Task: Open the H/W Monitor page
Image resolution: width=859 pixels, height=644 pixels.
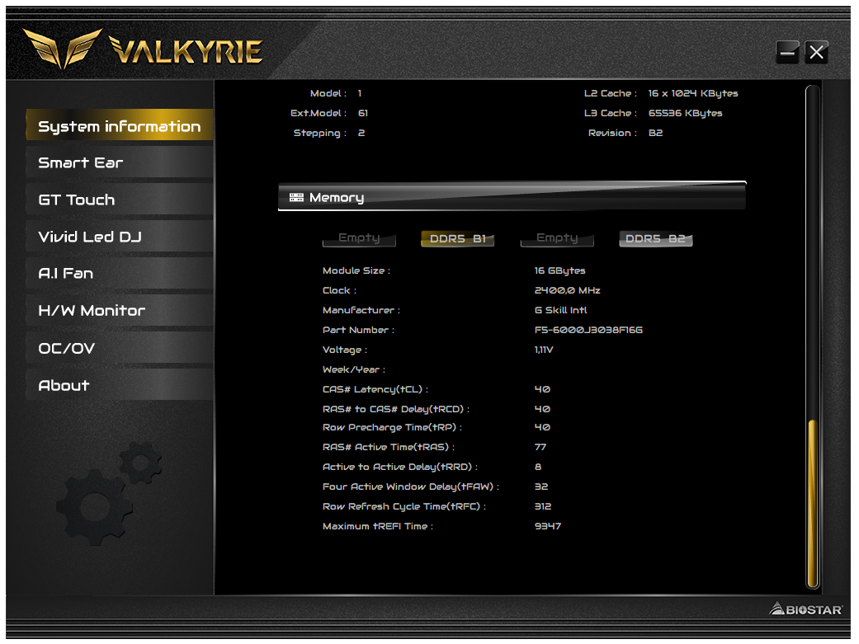Action: click(x=120, y=311)
